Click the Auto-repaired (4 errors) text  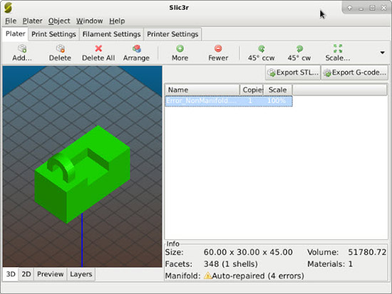(x=258, y=275)
